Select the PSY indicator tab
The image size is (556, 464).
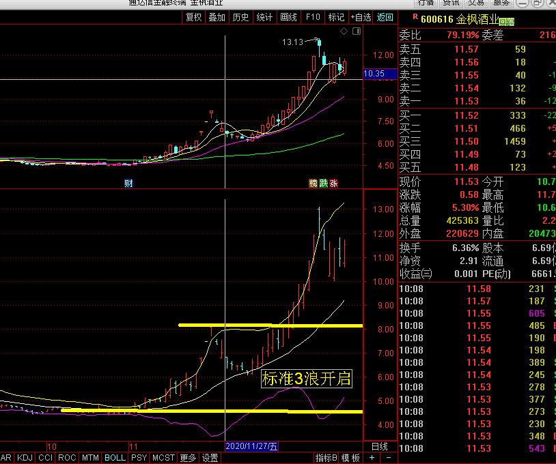point(139,458)
